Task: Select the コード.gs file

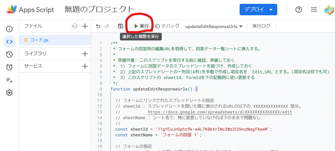Action: 55,40
